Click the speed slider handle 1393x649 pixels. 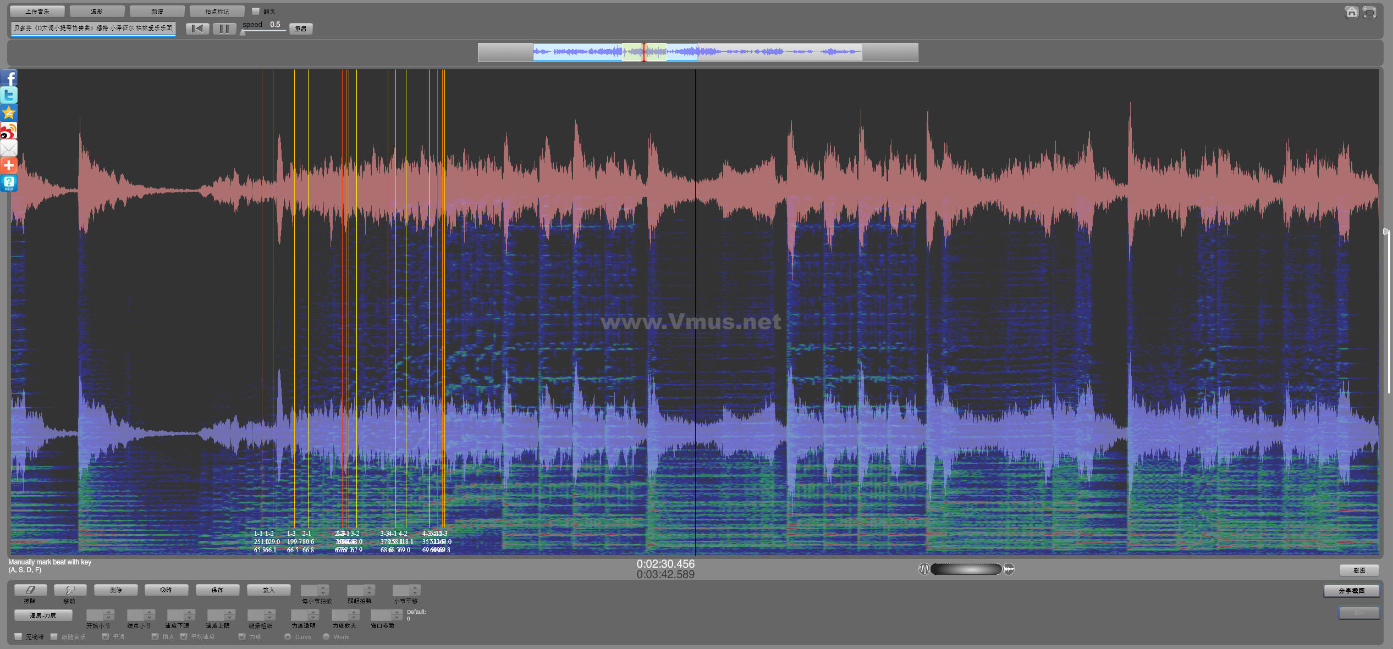243,32
